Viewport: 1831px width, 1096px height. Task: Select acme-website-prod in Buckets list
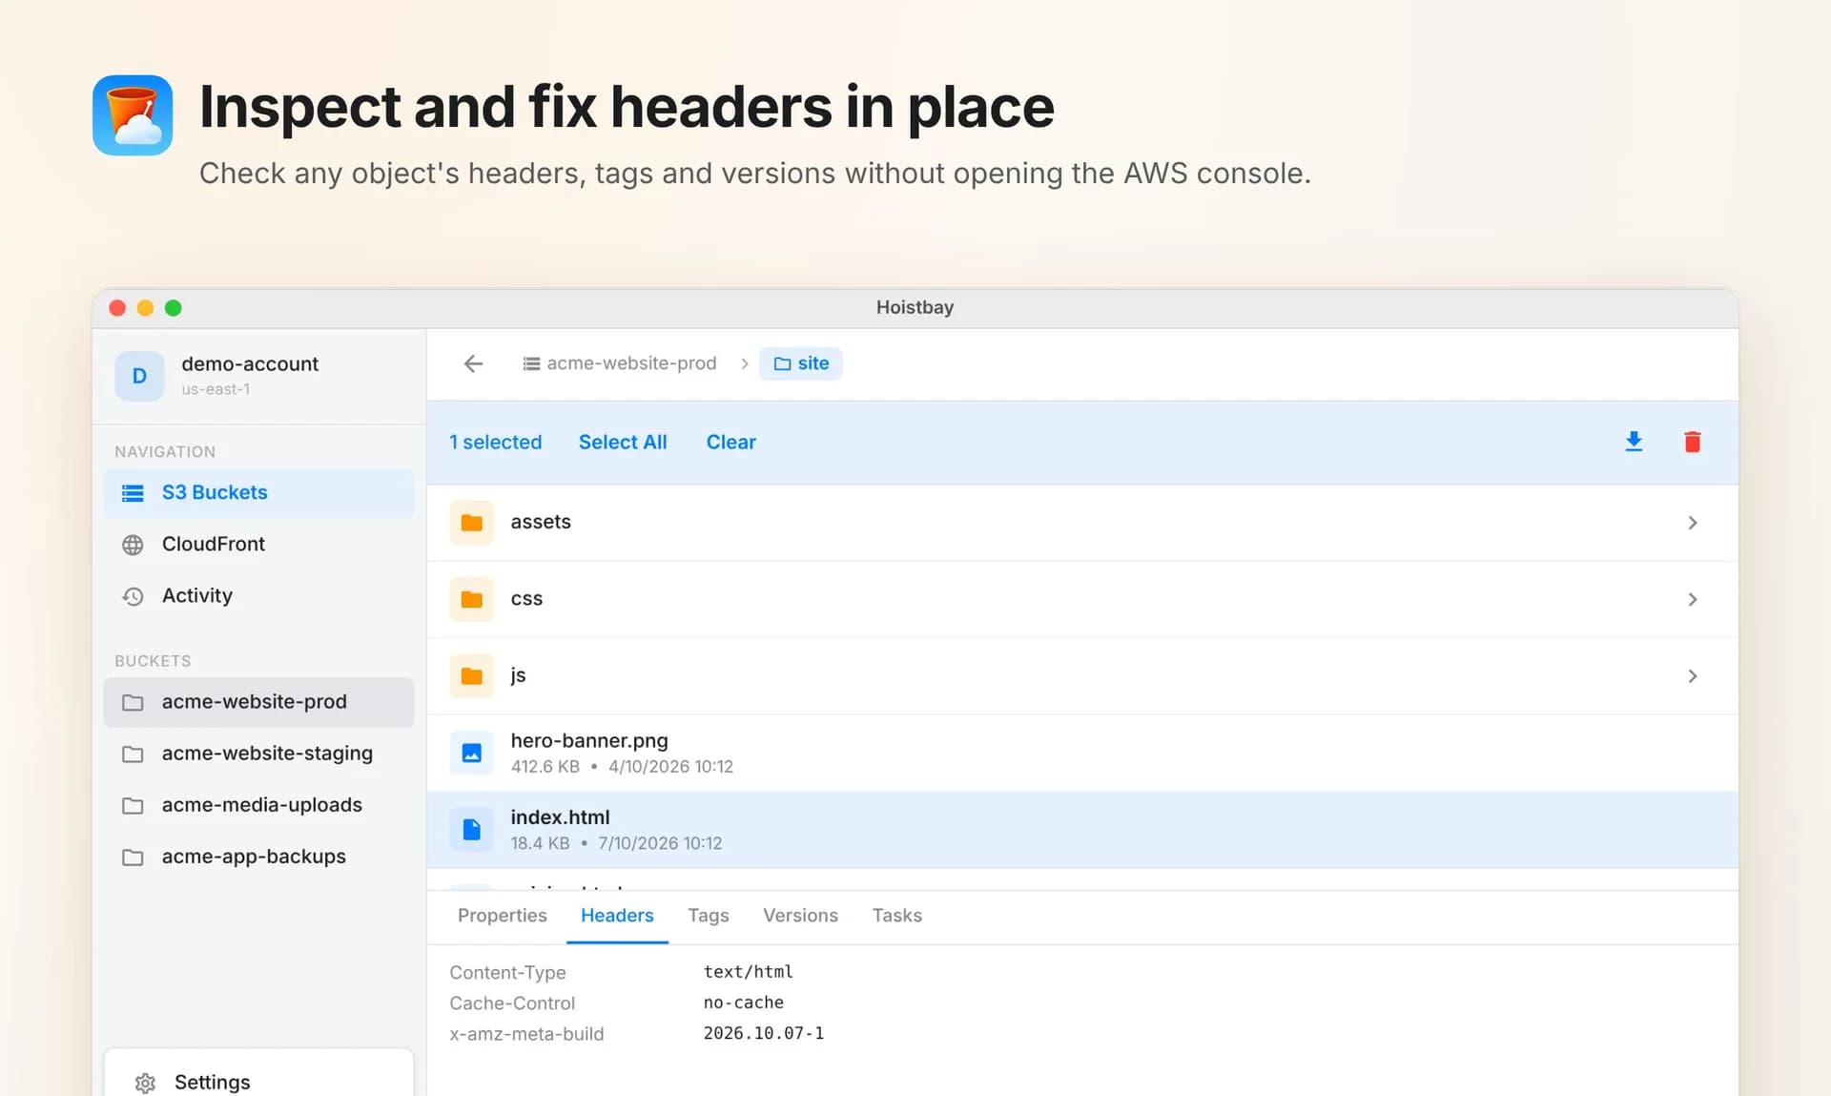(258, 702)
